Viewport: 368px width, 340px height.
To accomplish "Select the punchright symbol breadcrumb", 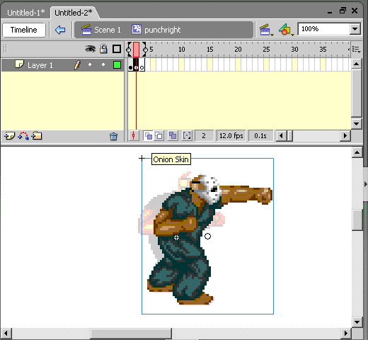I will [x=156, y=30].
